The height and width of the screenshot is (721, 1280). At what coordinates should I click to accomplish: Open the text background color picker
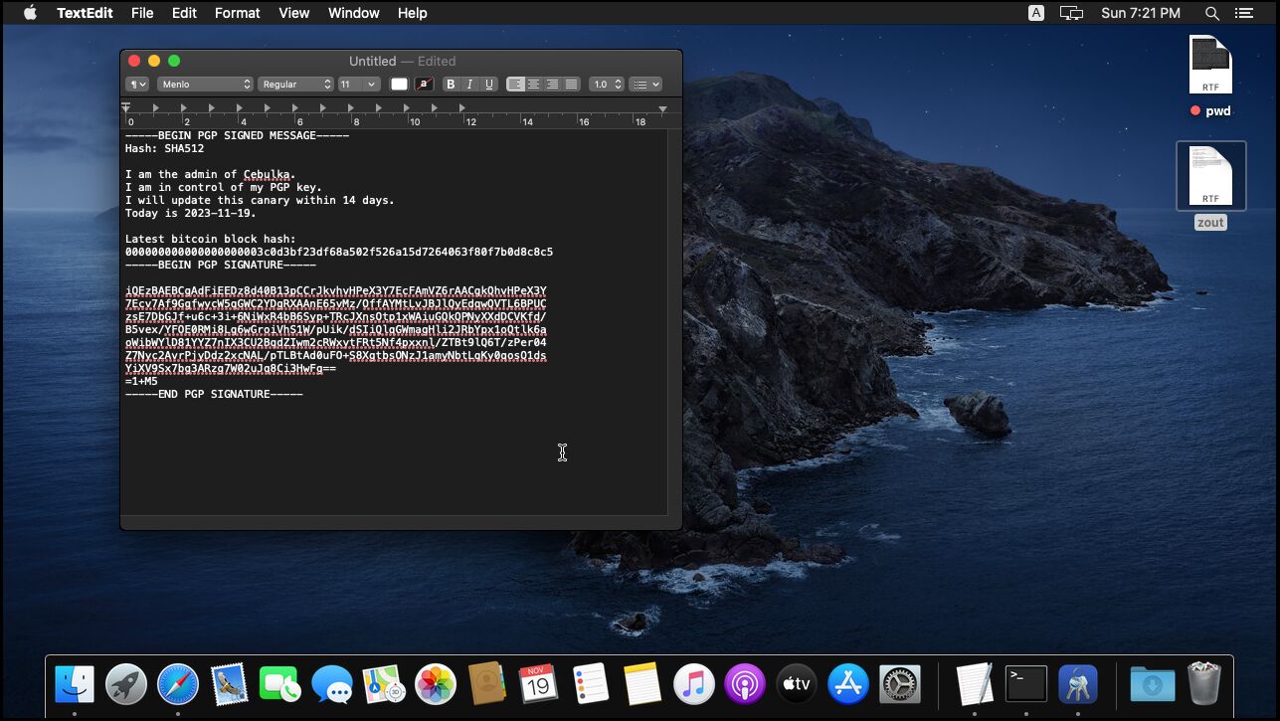(x=424, y=85)
